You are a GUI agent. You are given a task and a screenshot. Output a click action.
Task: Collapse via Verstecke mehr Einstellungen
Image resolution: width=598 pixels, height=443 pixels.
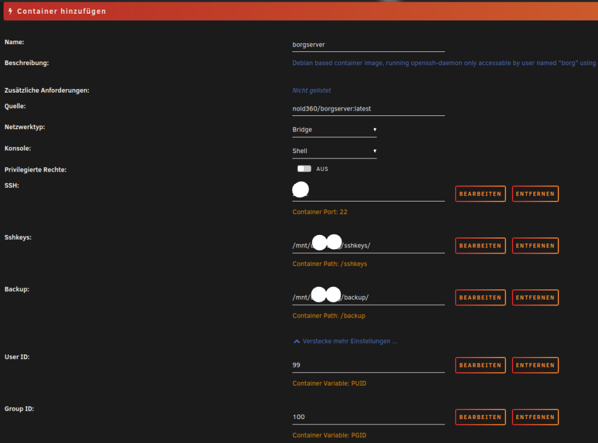point(346,341)
